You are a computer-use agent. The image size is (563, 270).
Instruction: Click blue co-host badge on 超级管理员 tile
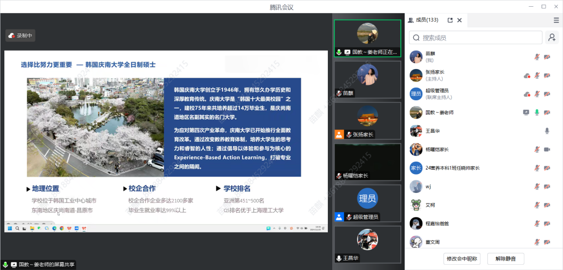339,217
